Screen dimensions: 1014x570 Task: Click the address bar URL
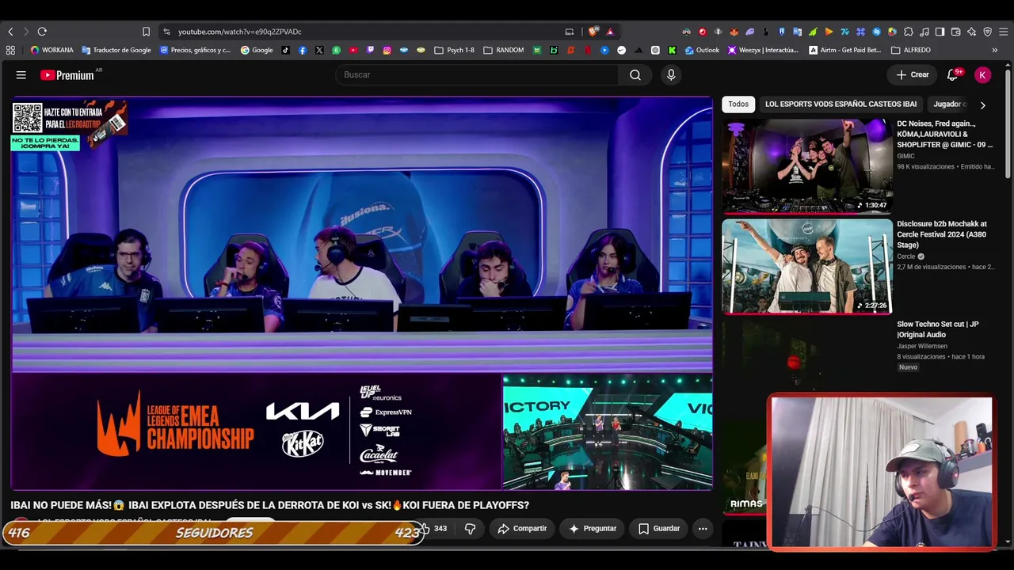click(240, 32)
